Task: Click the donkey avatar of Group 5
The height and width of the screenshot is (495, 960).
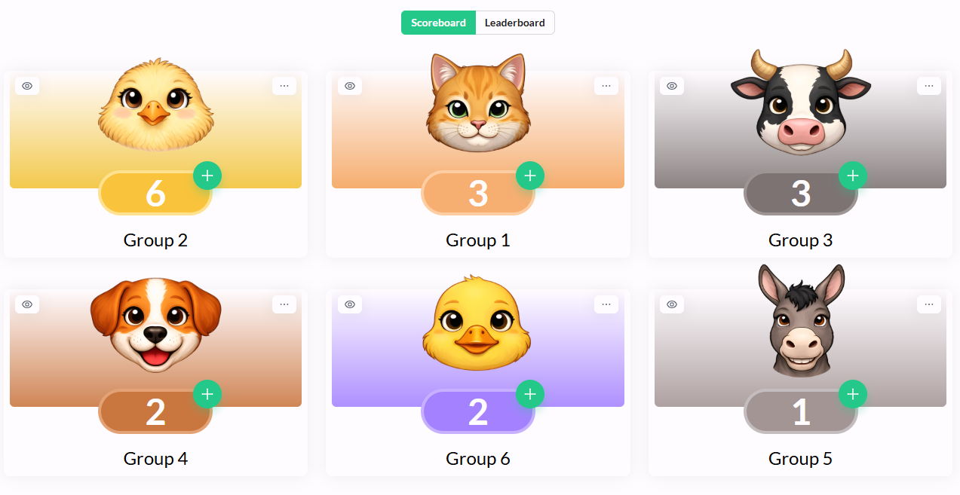Action: click(801, 320)
